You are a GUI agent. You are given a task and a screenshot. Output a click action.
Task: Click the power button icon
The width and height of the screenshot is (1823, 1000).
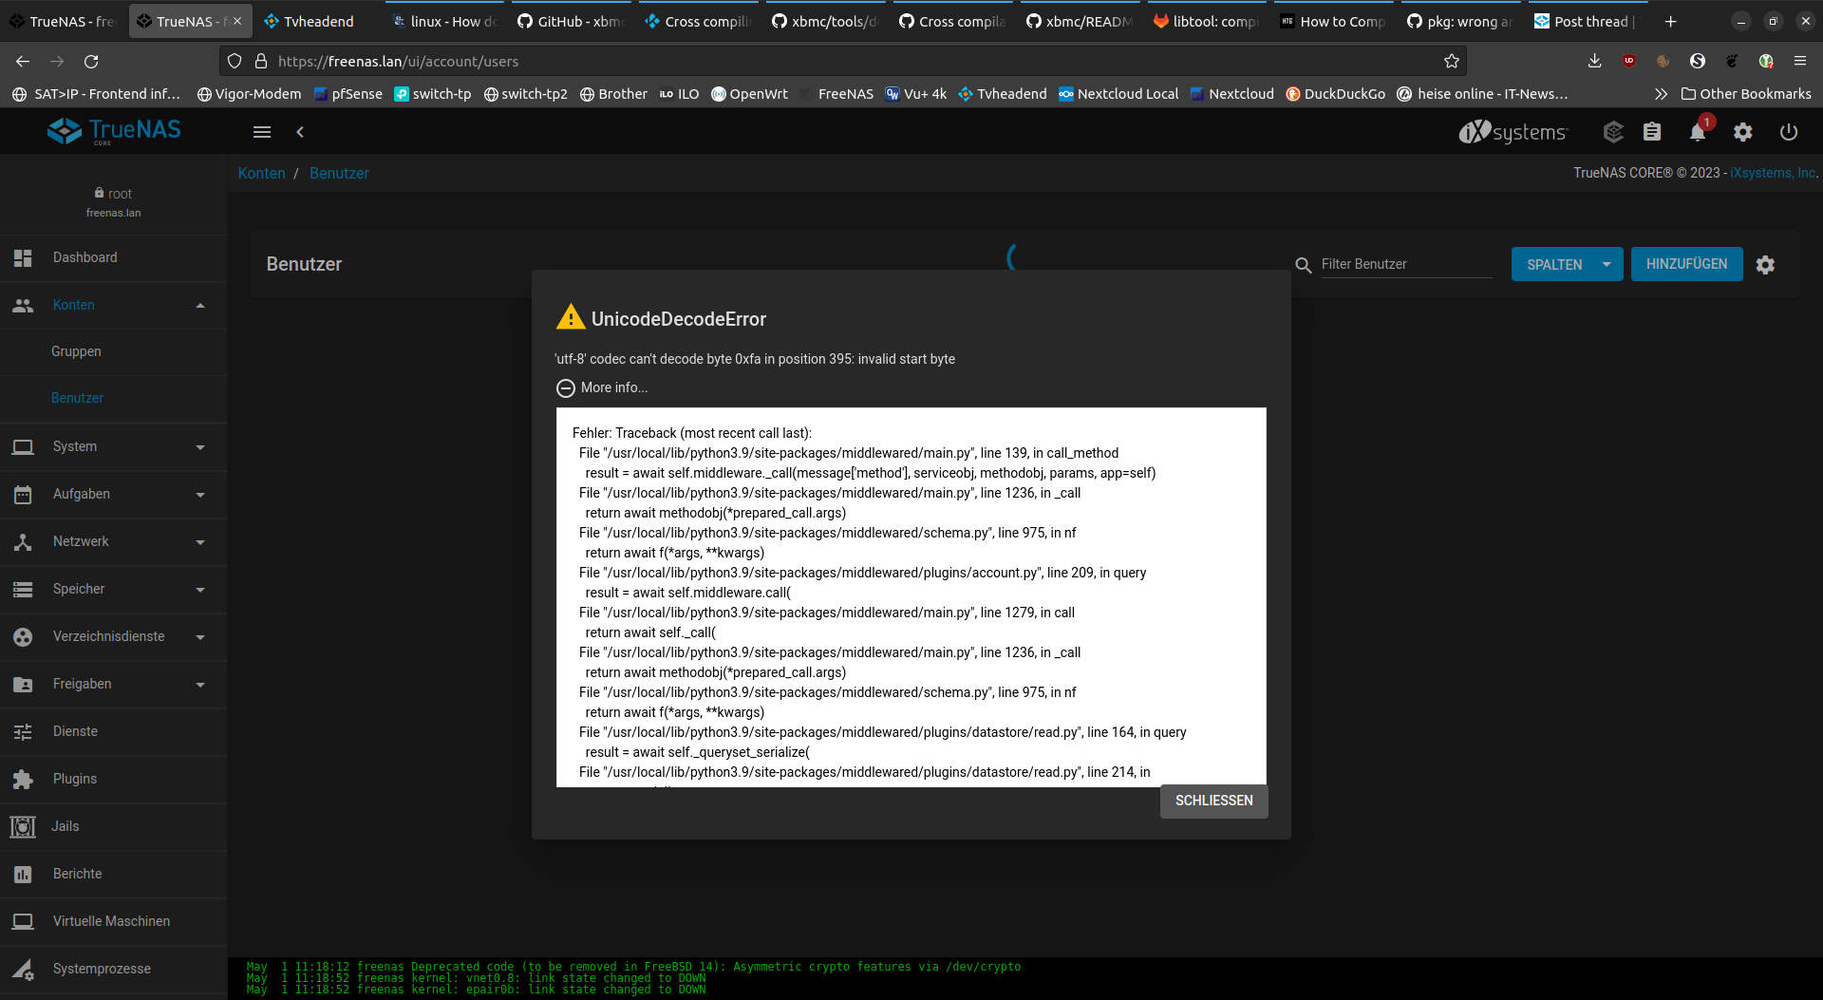click(1789, 132)
